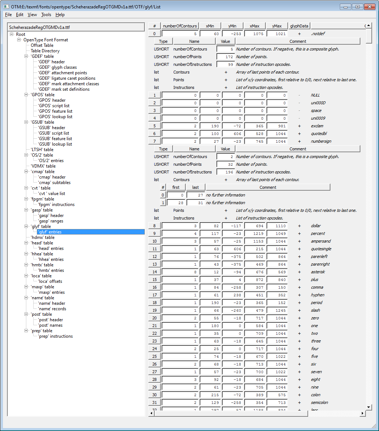Viewport: 379px width, 431px height.
Task: Select the 'LTSH' table item
Action: [x=42, y=150]
